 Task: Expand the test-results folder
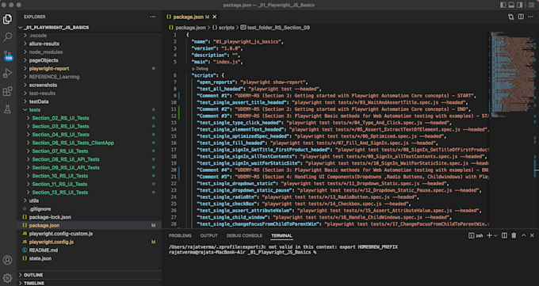[x=42, y=93]
